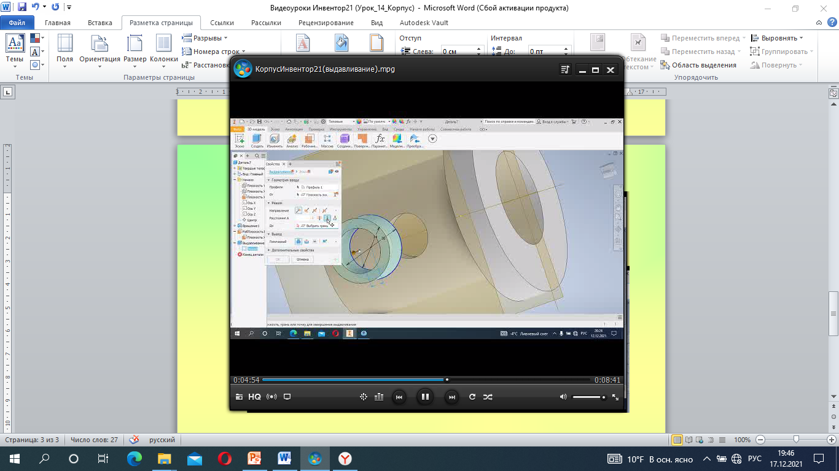Skip to next track in player

(451, 397)
